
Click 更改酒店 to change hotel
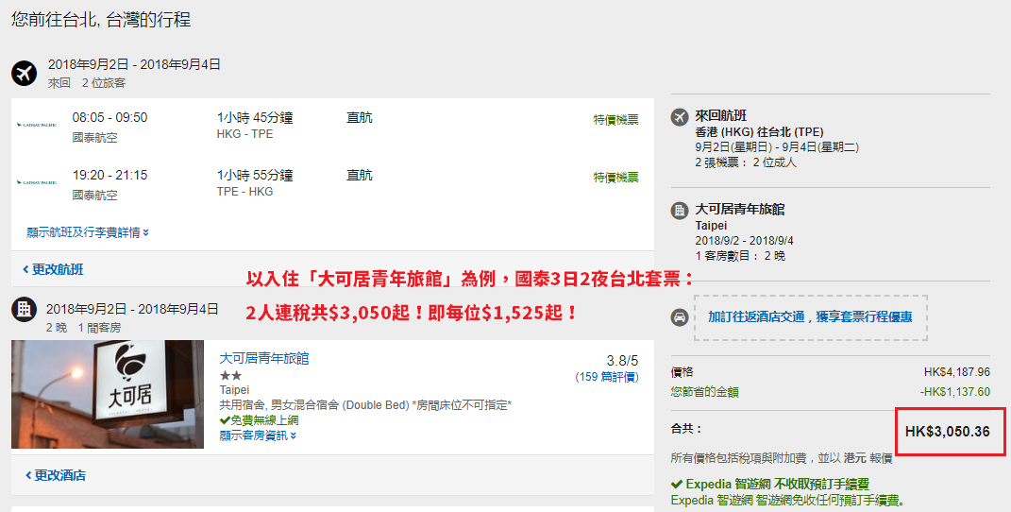(x=55, y=475)
